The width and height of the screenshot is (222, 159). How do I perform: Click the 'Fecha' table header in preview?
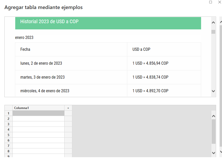(x=25, y=49)
